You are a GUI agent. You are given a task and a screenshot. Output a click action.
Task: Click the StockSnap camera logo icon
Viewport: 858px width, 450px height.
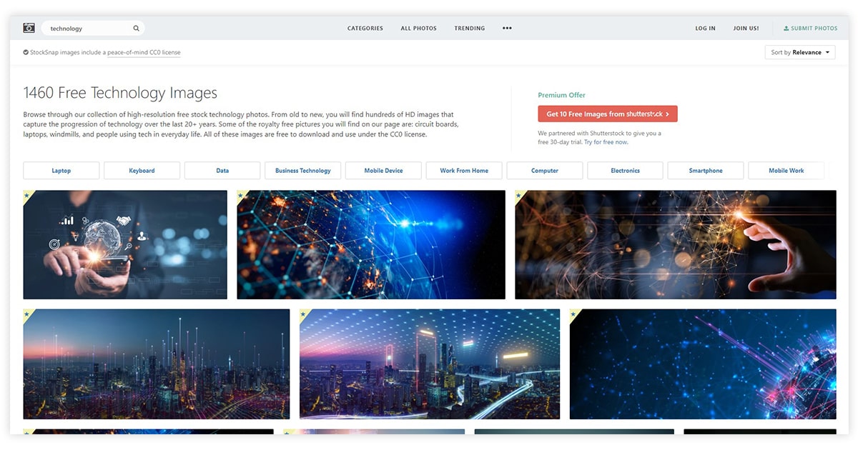pyautogui.click(x=29, y=28)
